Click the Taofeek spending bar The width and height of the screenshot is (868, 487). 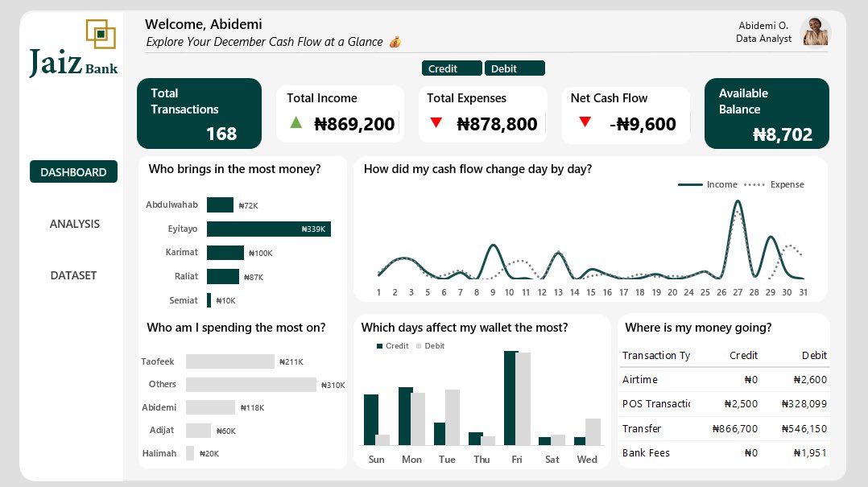pyautogui.click(x=230, y=361)
